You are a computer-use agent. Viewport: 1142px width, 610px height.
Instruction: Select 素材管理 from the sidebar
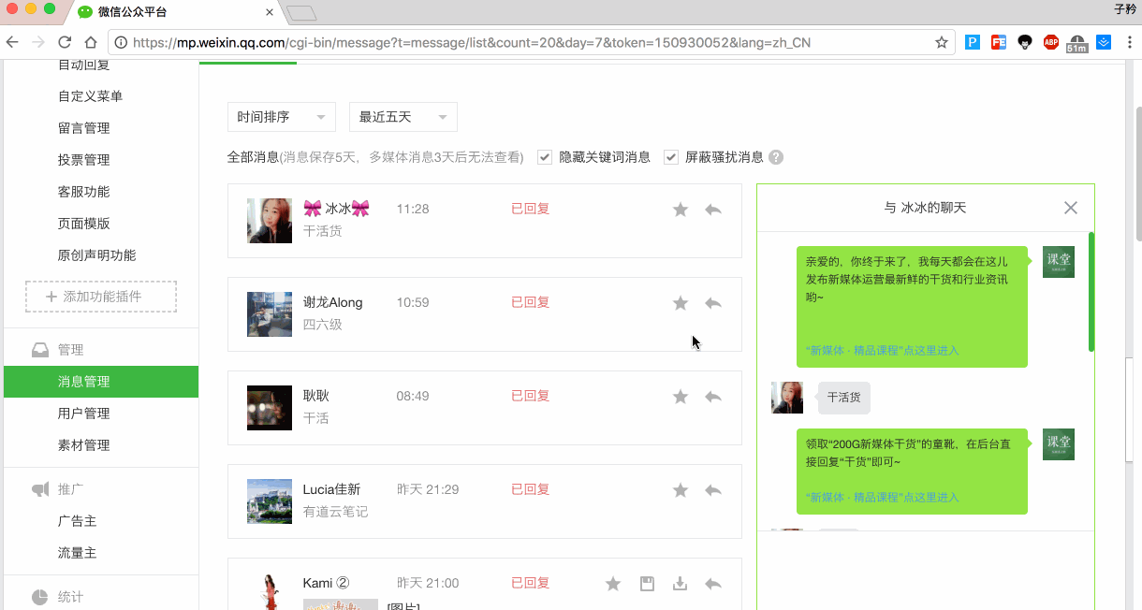tap(84, 445)
